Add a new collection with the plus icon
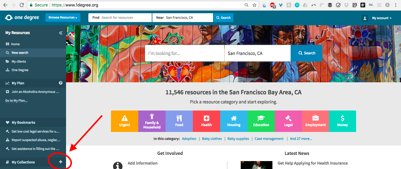The image size is (401, 169). click(x=61, y=162)
